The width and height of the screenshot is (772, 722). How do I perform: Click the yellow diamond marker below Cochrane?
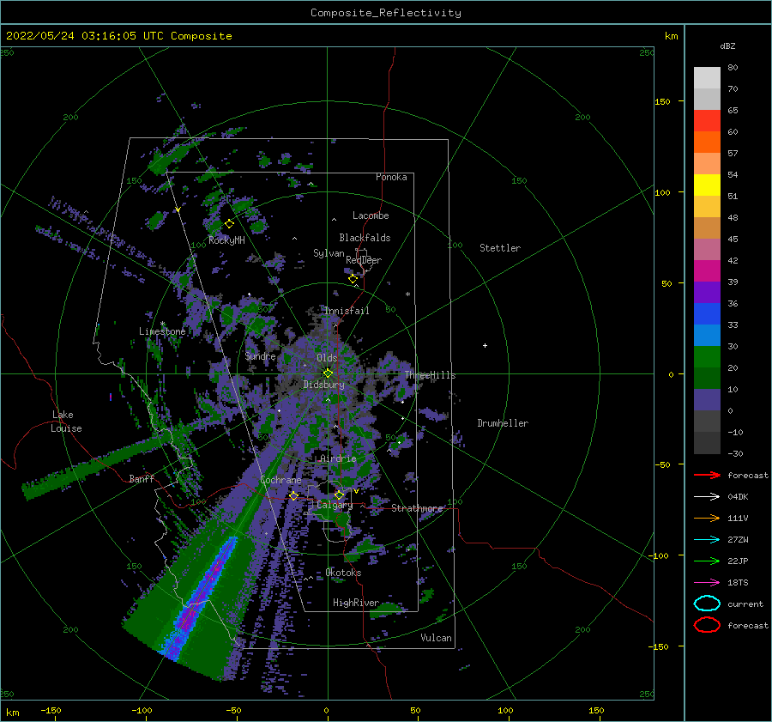pos(294,496)
